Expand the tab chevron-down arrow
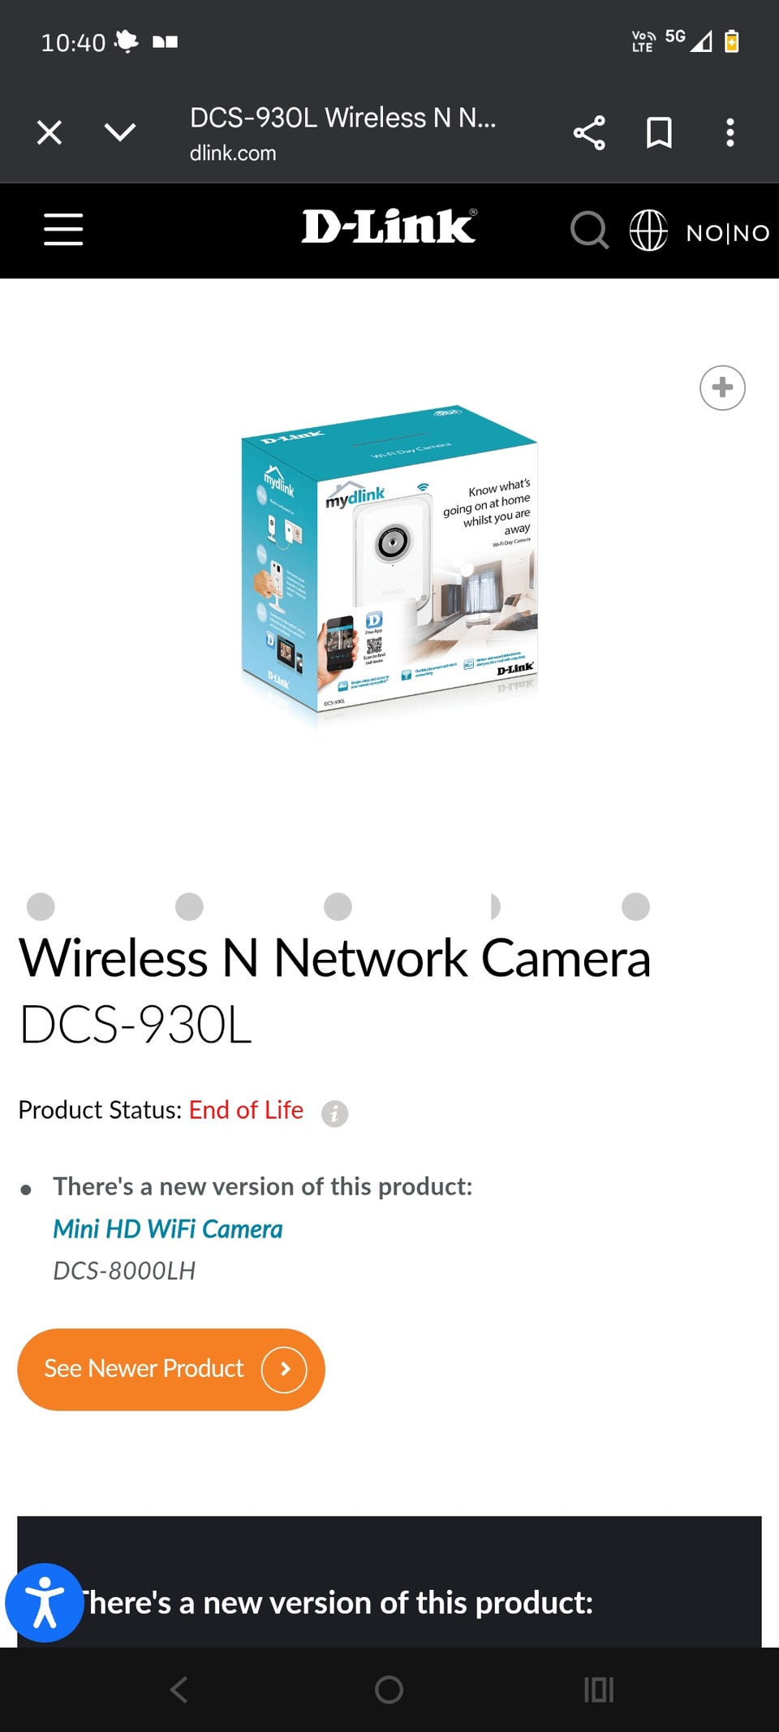This screenshot has width=779, height=1732. click(120, 132)
